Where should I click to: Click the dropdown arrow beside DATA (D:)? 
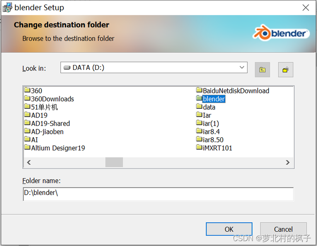click(x=242, y=67)
